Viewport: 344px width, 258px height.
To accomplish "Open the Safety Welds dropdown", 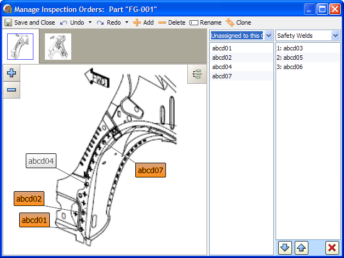I will click(335, 36).
